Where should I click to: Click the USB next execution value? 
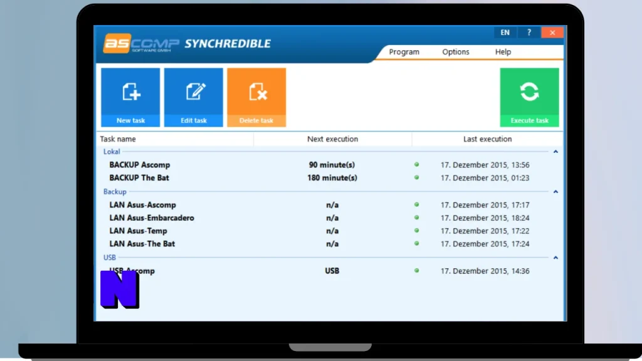(332, 271)
